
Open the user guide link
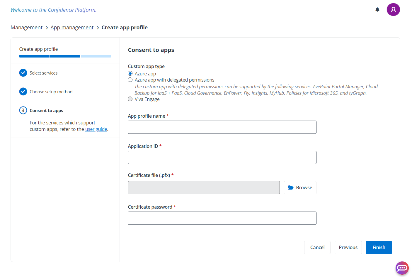(96, 129)
